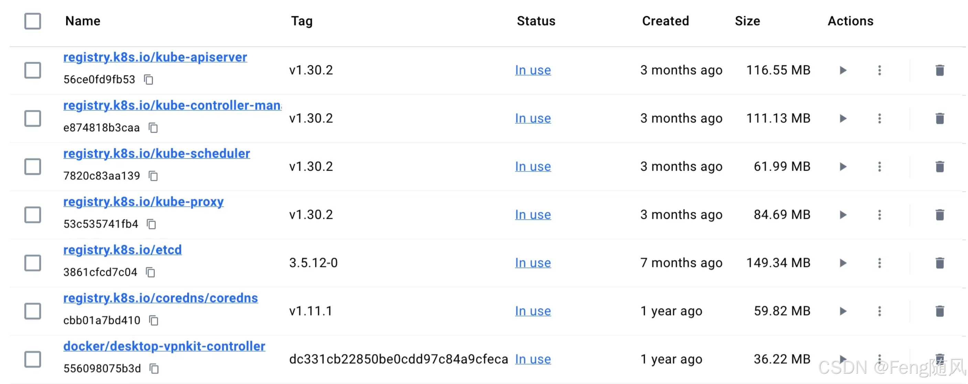Select the kube-scheduler image checkbox
Viewport: 968px width, 384px height.
point(33,167)
